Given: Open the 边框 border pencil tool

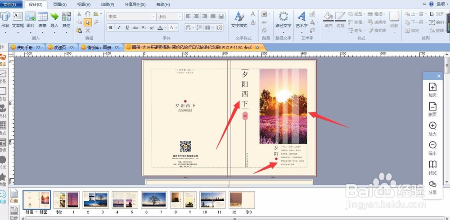Looking at the screenshot, I should click(x=340, y=20).
